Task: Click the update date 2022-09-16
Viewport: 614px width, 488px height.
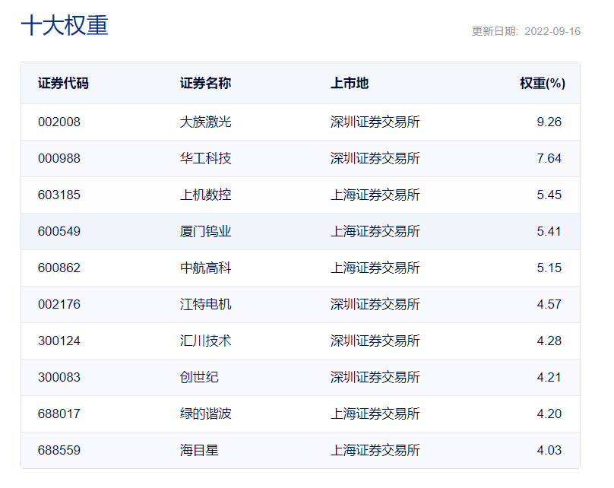Action: pos(552,31)
